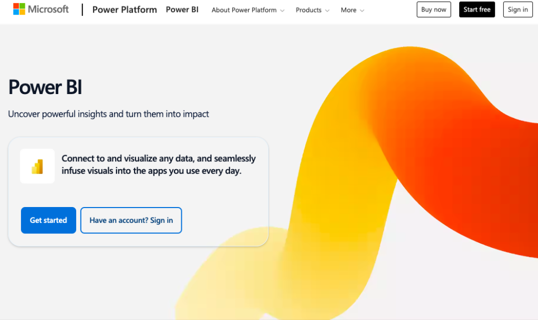Screen dimensions: 538x320
Task: Click the Buy now button
Action: tap(433, 9)
